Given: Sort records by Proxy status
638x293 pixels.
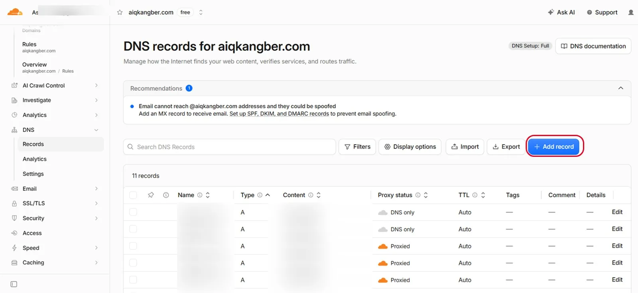Looking at the screenshot, I should click(426, 195).
